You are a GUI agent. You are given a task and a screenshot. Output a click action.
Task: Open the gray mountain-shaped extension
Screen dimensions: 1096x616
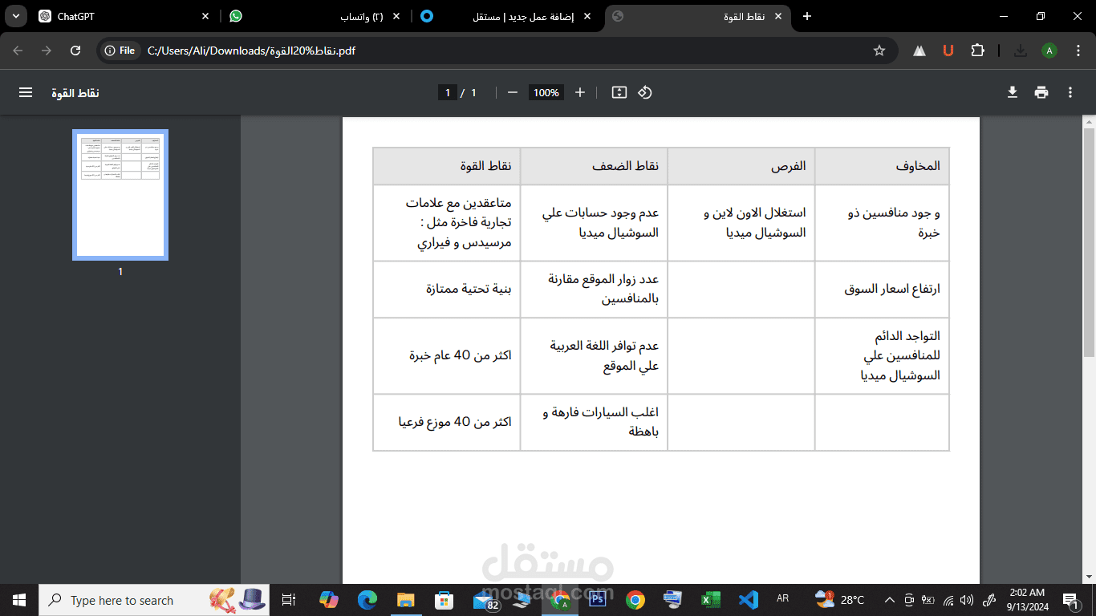pyautogui.click(x=919, y=51)
